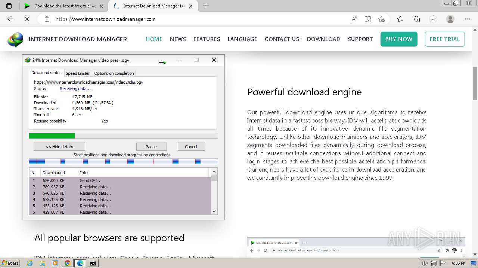Open the LANGUAGE menu
This screenshot has height=268, width=478.
coord(242,39)
